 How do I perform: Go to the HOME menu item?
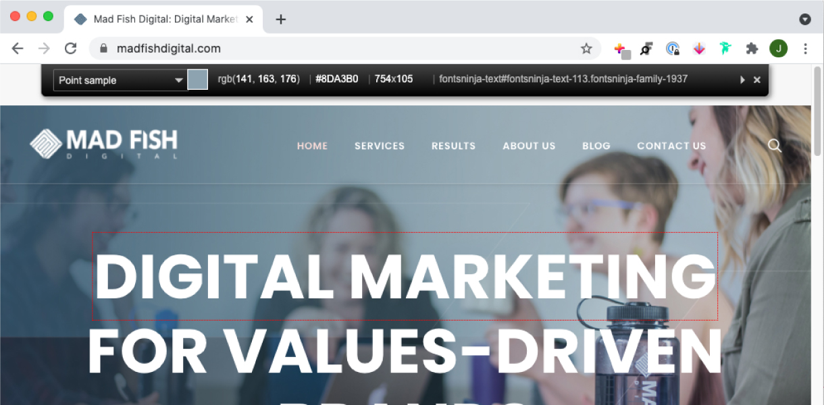pyautogui.click(x=312, y=146)
